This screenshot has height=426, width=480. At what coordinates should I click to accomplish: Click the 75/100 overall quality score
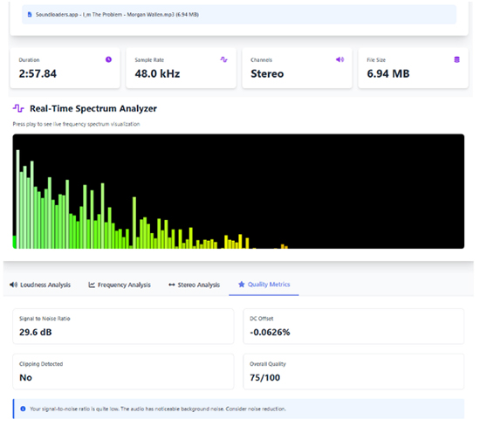click(264, 378)
